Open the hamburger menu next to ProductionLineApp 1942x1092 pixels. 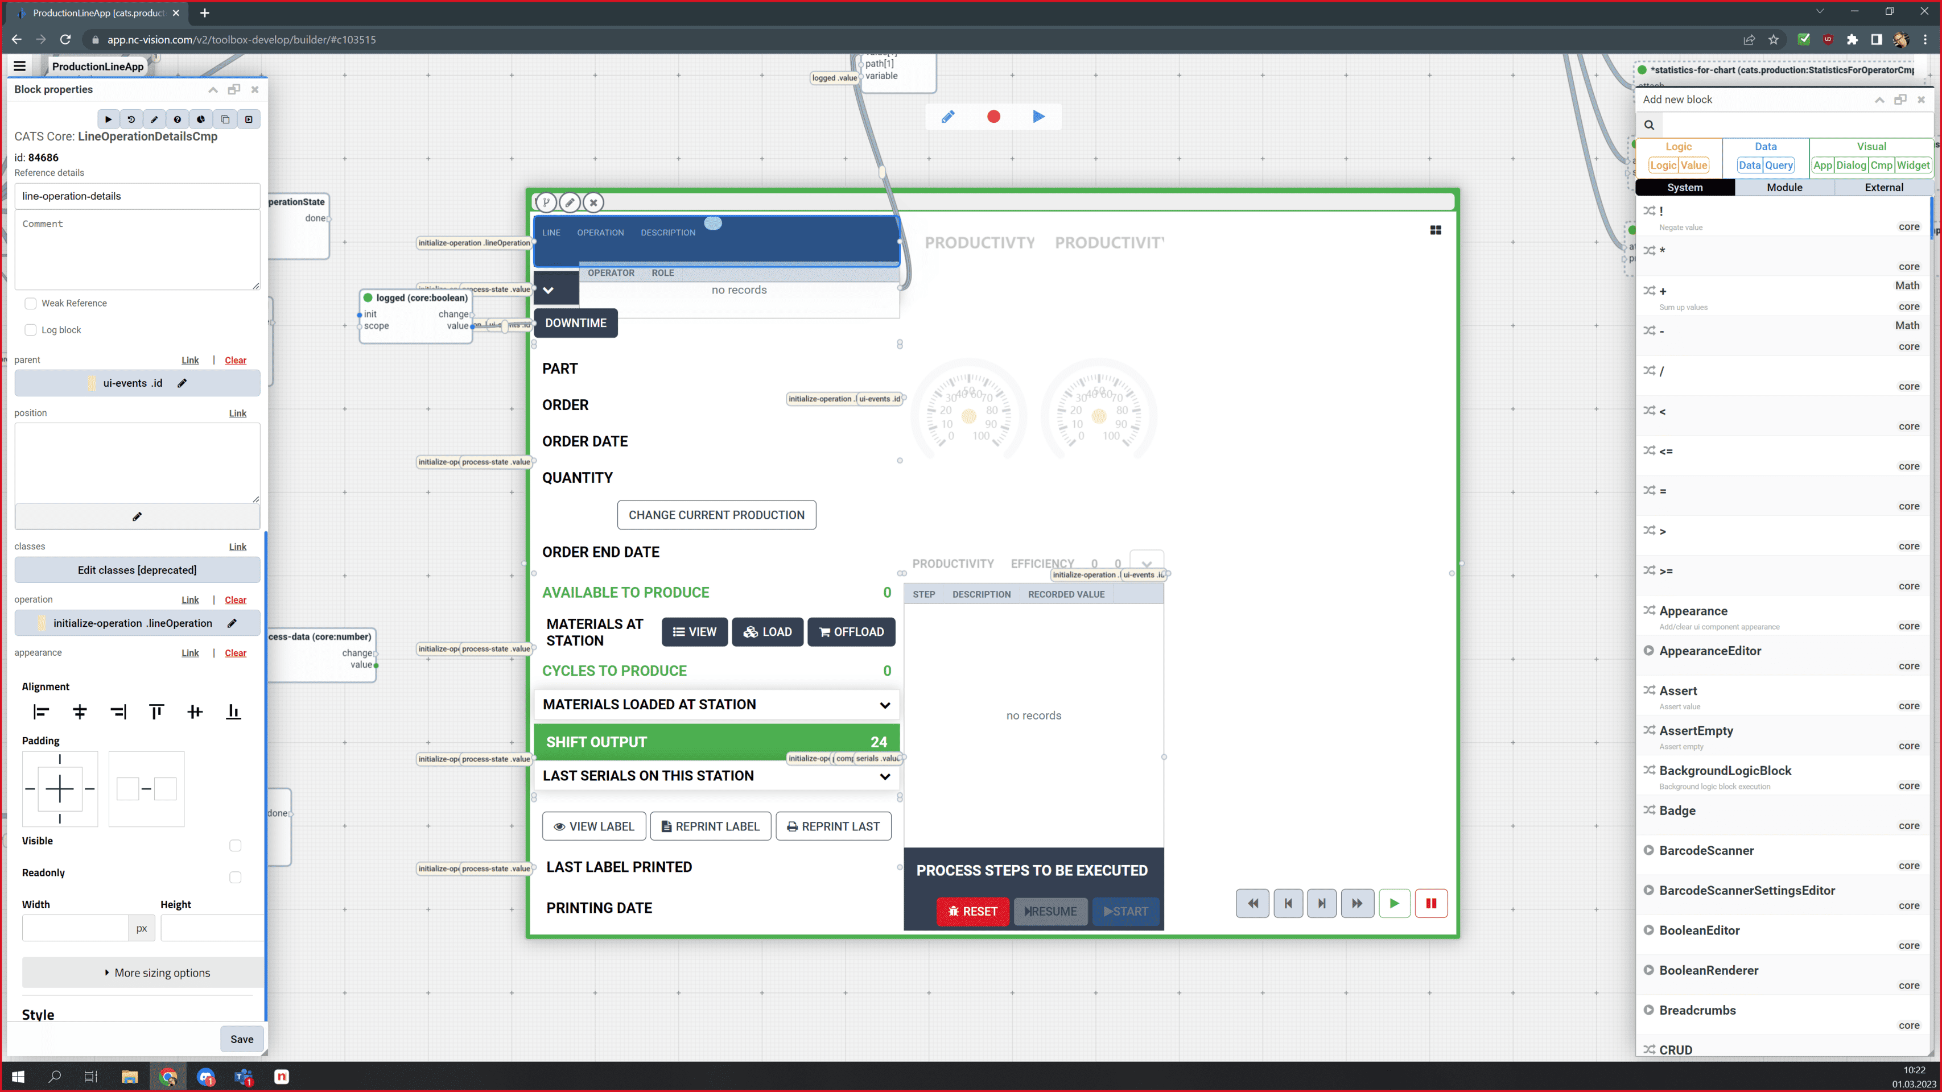coord(19,67)
